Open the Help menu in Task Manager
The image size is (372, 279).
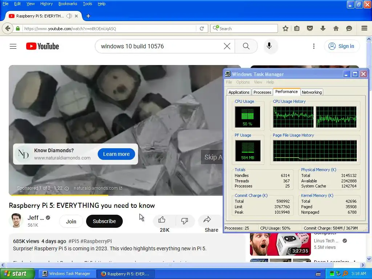tap(270, 82)
